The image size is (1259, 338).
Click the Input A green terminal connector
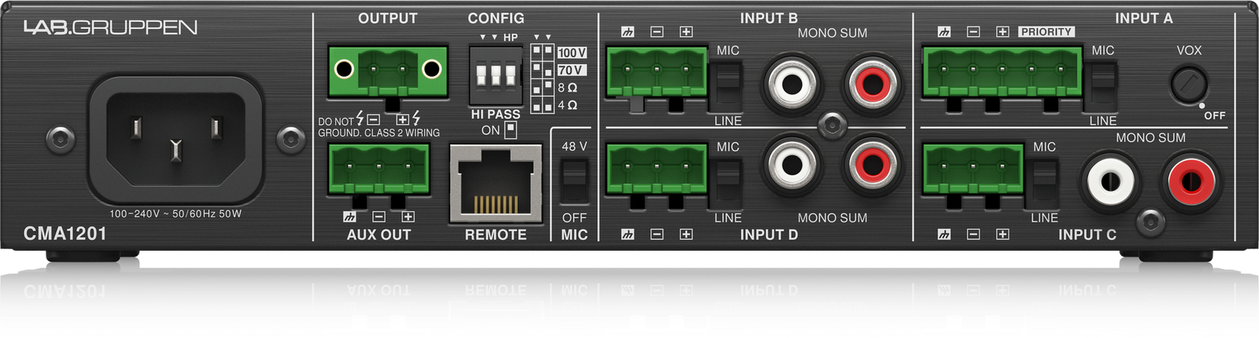(x=1002, y=72)
